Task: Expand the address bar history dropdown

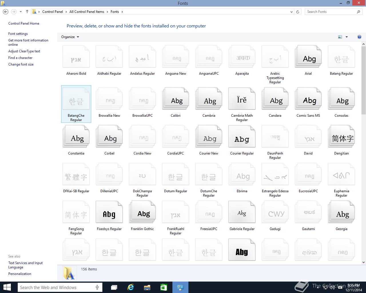Action: coord(291,12)
